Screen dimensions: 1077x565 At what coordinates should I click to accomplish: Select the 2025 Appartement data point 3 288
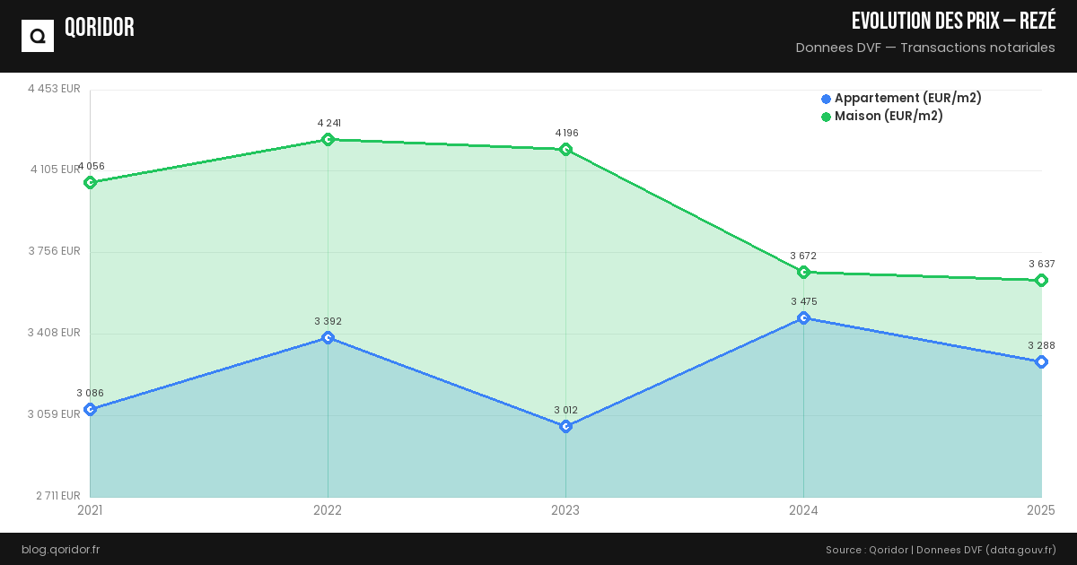(x=1041, y=362)
